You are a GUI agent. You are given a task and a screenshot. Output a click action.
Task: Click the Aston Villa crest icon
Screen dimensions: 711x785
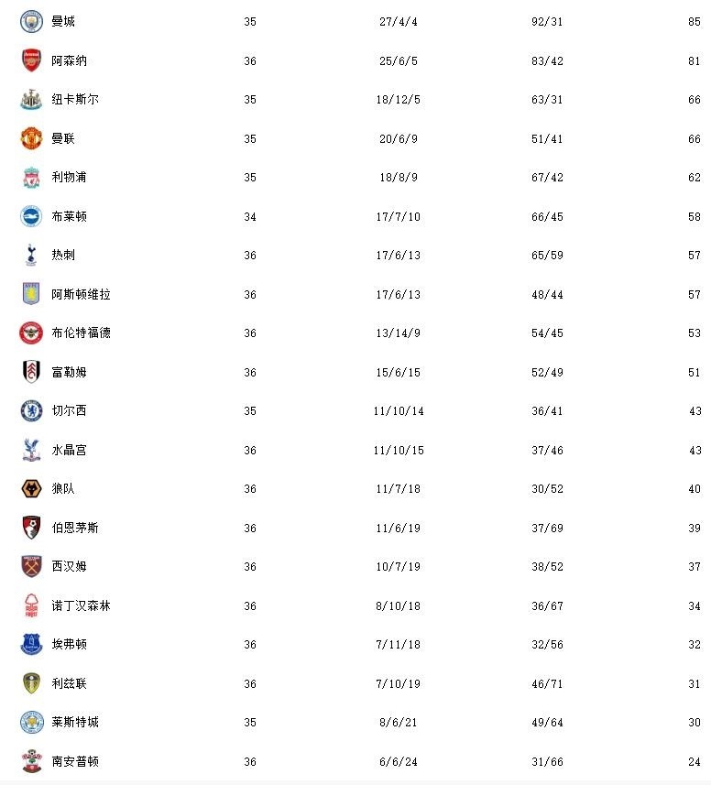click(31, 294)
